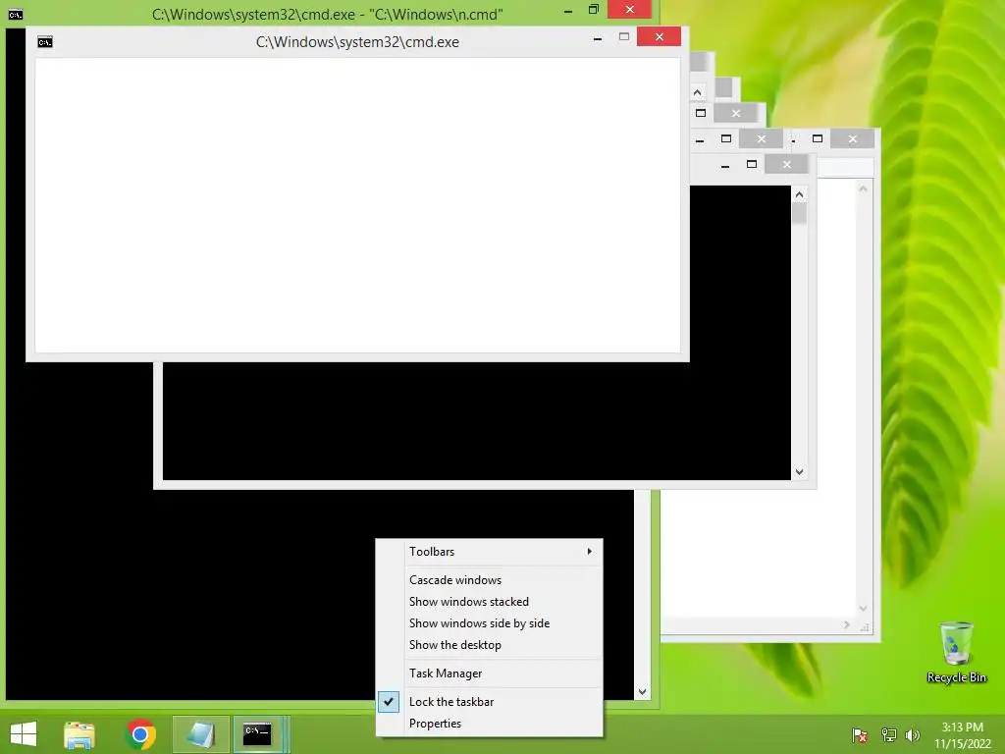Restore down the n.cmd console window

coord(594,10)
